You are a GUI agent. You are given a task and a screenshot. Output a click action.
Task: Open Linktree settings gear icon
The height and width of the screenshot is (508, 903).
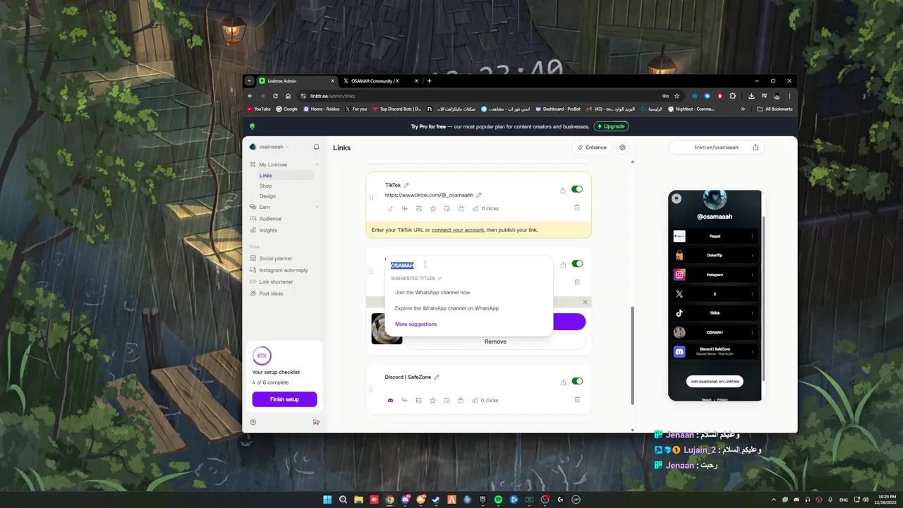(623, 147)
